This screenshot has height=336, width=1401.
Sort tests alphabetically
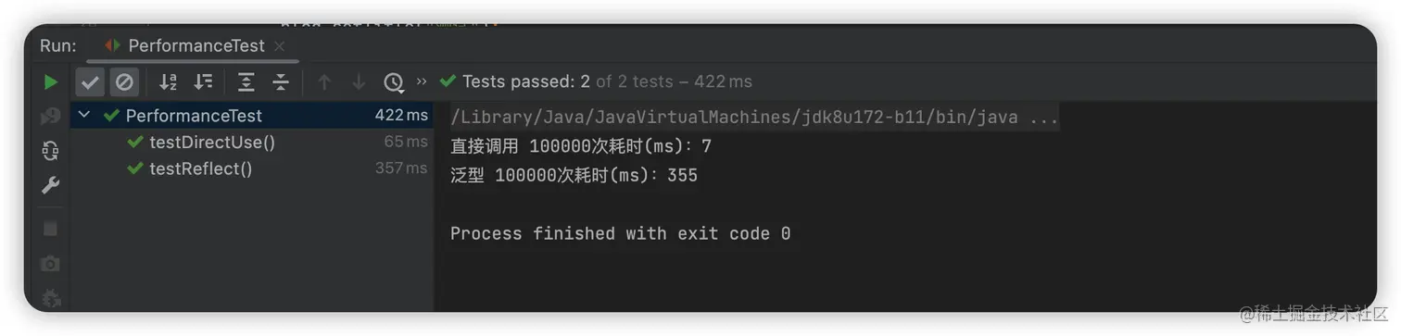tap(168, 82)
